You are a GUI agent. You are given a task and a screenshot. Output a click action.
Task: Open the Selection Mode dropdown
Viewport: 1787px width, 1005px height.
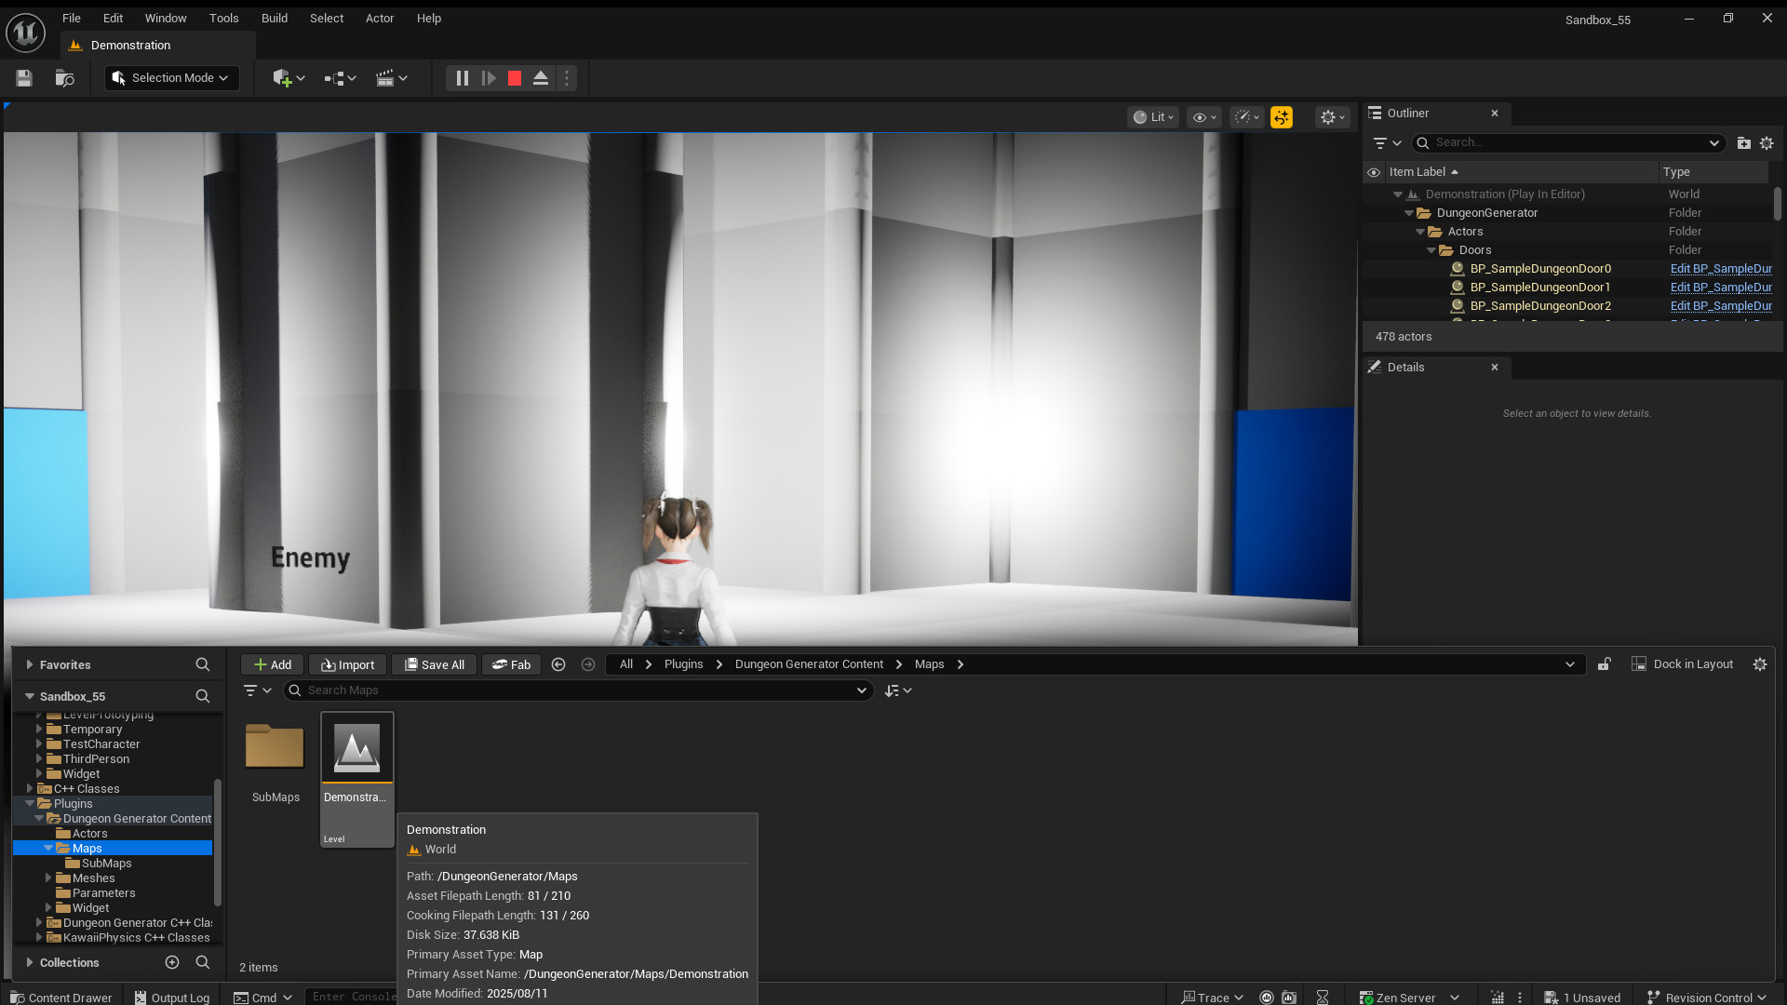coord(171,78)
